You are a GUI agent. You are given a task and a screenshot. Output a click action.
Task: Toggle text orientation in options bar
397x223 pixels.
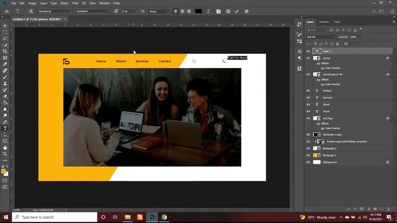point(31,11)
